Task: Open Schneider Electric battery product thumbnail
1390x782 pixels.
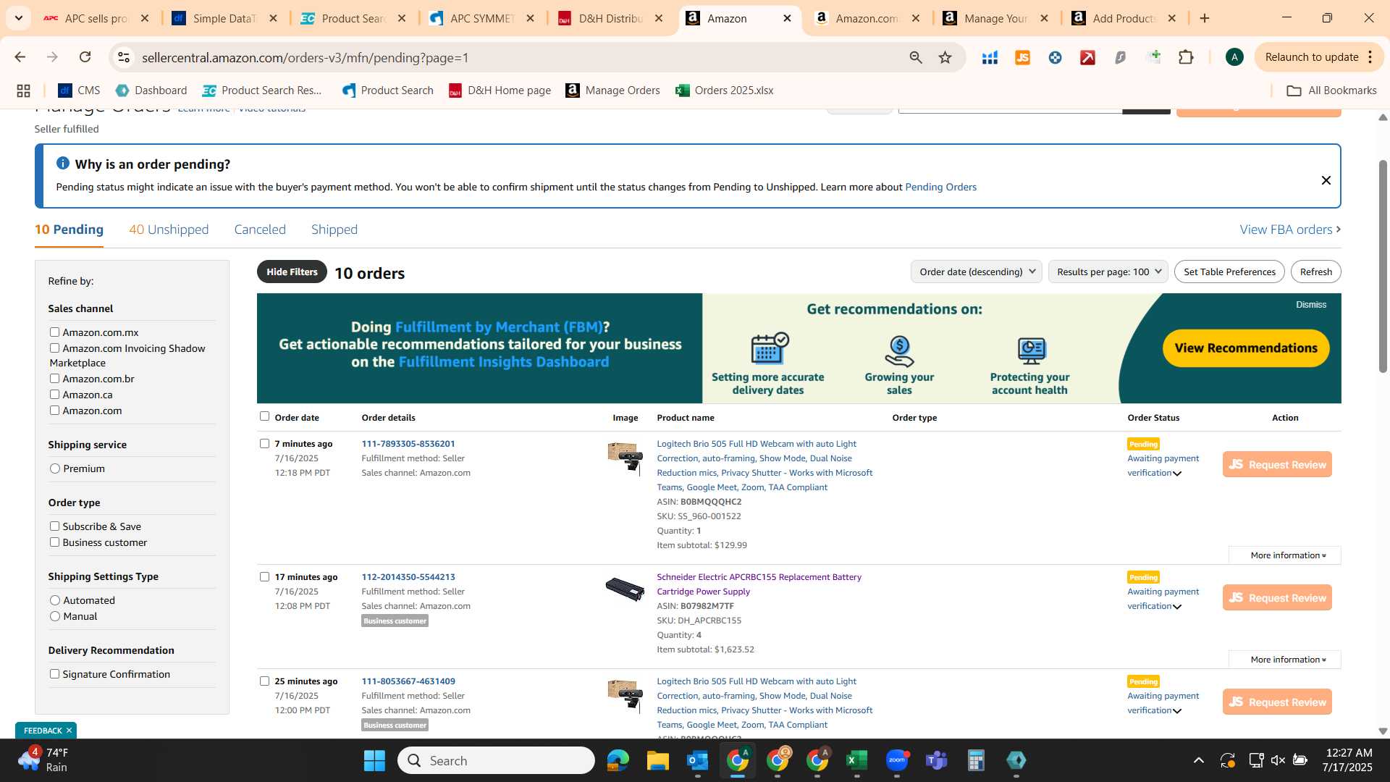Action: [625, 589]
